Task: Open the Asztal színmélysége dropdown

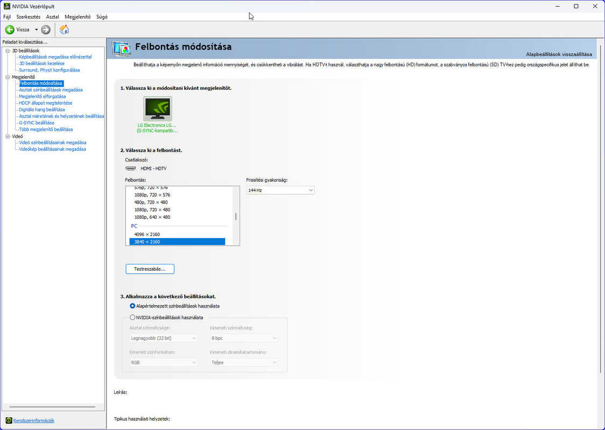Action: pyautogui.click(x=164, y=338)
